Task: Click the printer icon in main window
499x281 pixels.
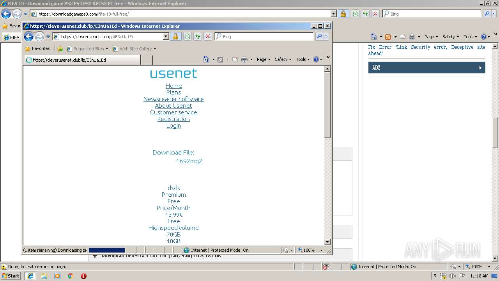Action: tap(412, 37)
